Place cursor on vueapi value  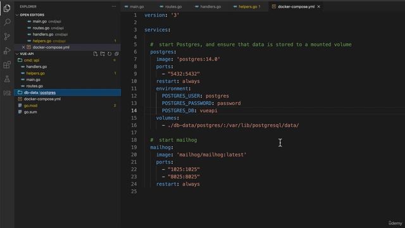tap(208, 111)
